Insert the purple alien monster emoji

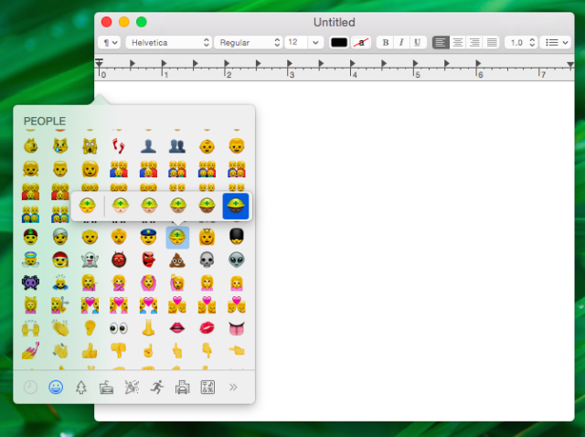pos(30,282)
